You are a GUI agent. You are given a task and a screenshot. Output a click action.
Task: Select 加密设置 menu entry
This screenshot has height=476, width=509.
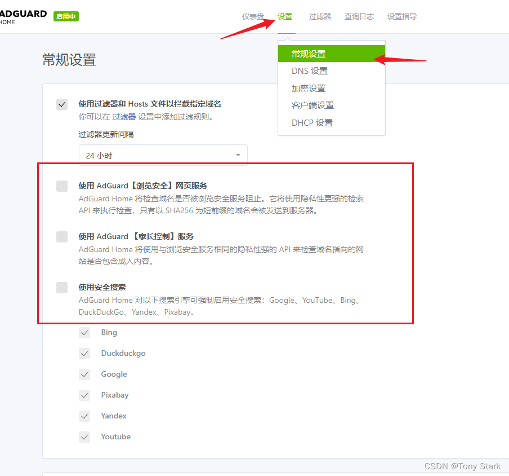(332, 88)
